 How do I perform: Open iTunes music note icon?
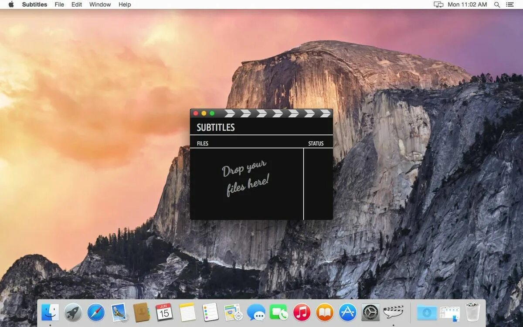point(302,312)
